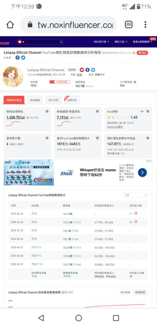Image resolution: width=157 pixels, height=328 pixels.
Task: Switch to the 品牌分析 tab
Action: click(x=72, y=100)
